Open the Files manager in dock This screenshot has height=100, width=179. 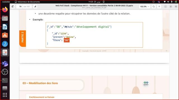(5, 18)
